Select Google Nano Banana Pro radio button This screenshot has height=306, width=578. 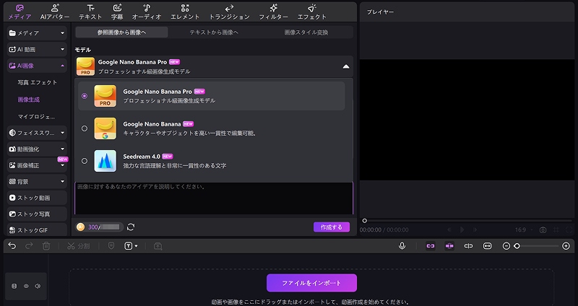pyautogui.click(x=85, y=96)
